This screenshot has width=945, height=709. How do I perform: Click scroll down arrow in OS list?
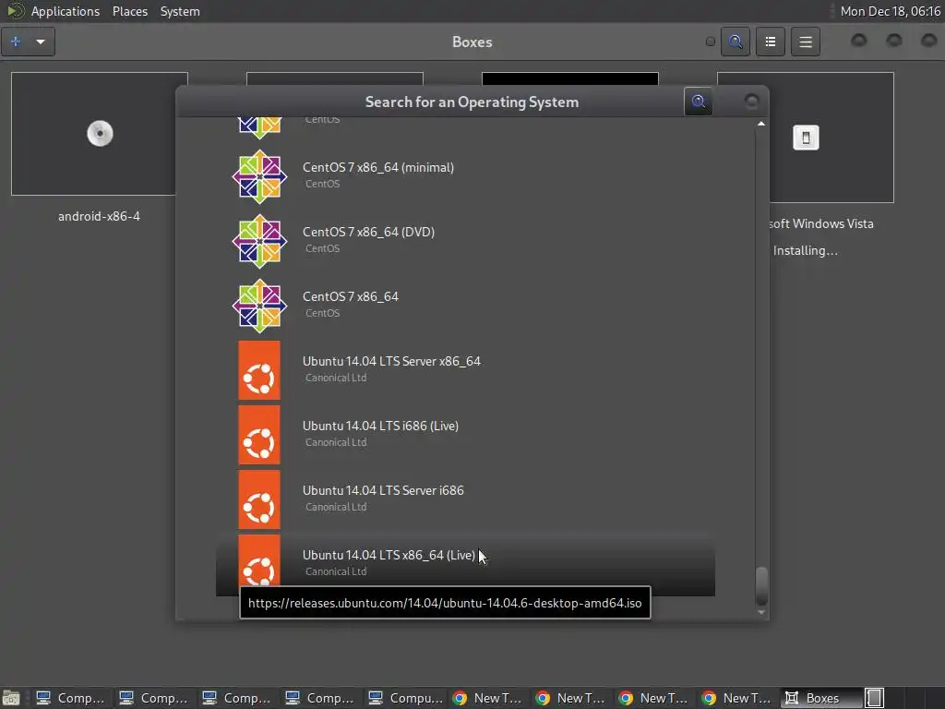761,612
